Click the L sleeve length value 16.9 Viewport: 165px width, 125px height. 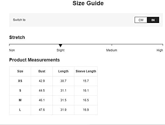point(86,110)
